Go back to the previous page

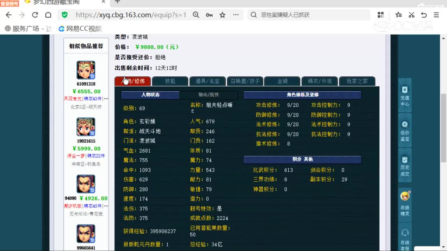coord(9,15)
